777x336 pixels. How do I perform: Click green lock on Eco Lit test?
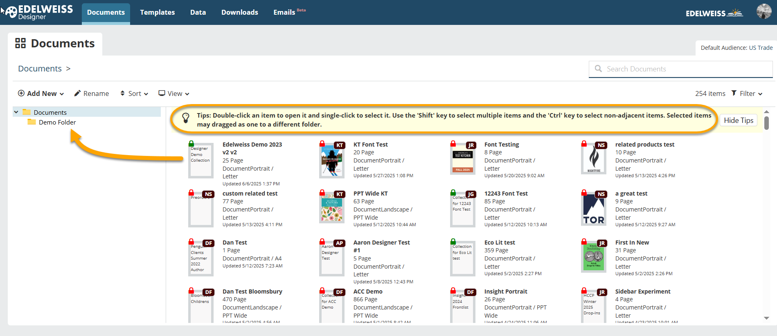click(x=453, y=242)
